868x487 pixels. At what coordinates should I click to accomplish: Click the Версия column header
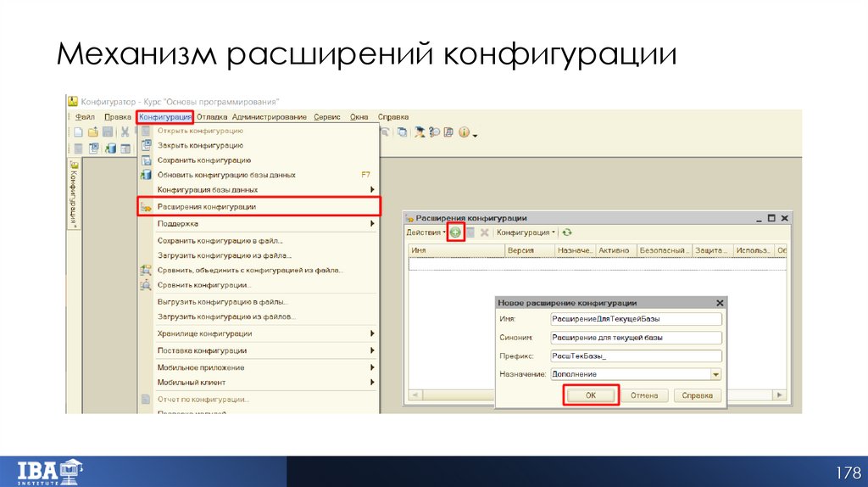click(530, 250)
